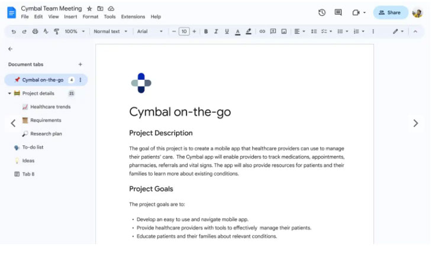Toggle bold formatting
The image size is (432, 260).
(206, 31)
